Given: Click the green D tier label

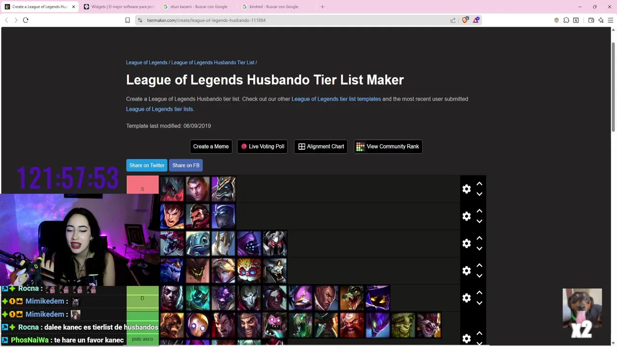Looking at the screenshot, I should click(142, 298).
